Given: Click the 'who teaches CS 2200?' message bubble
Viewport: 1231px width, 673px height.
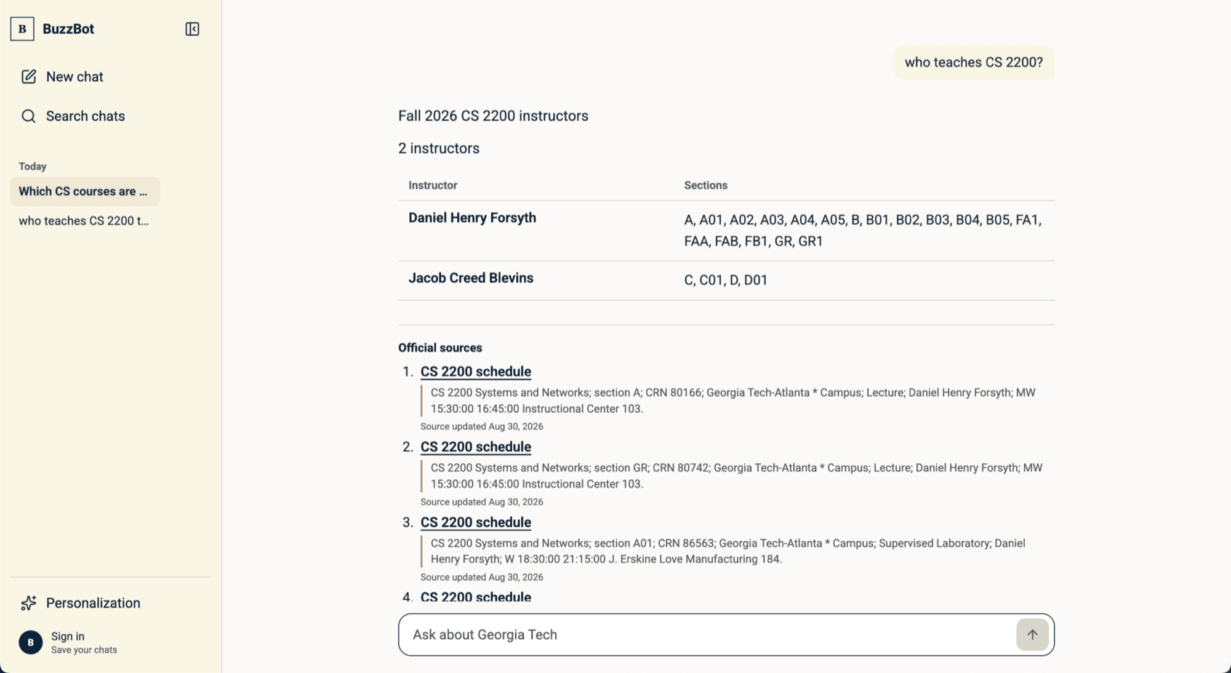Looking at the screenshot, I should coord(974,62).
